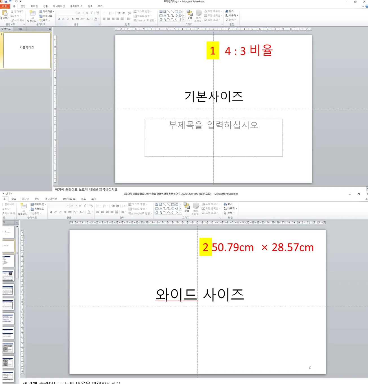
Task: Click 기본사이즈 title text on top slide
Action: coord(214,96)
